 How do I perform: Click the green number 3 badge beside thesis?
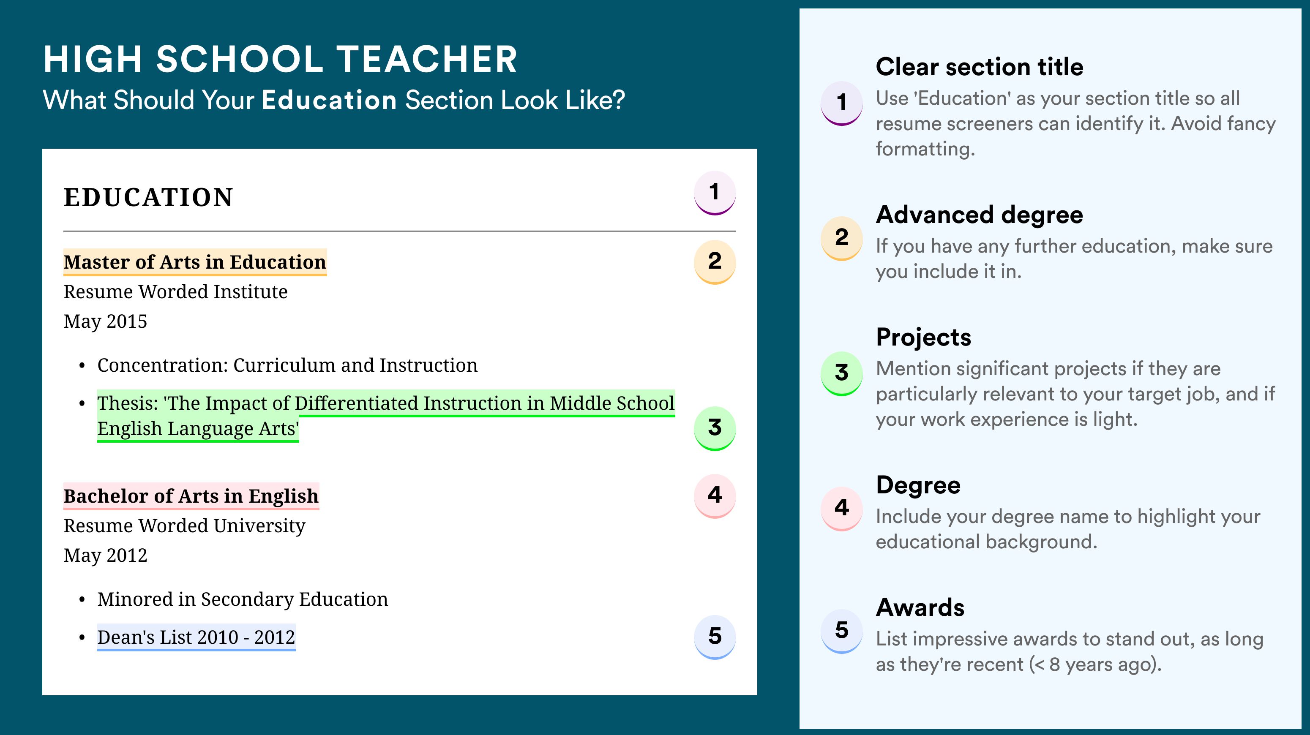click(x=715, y=428)
